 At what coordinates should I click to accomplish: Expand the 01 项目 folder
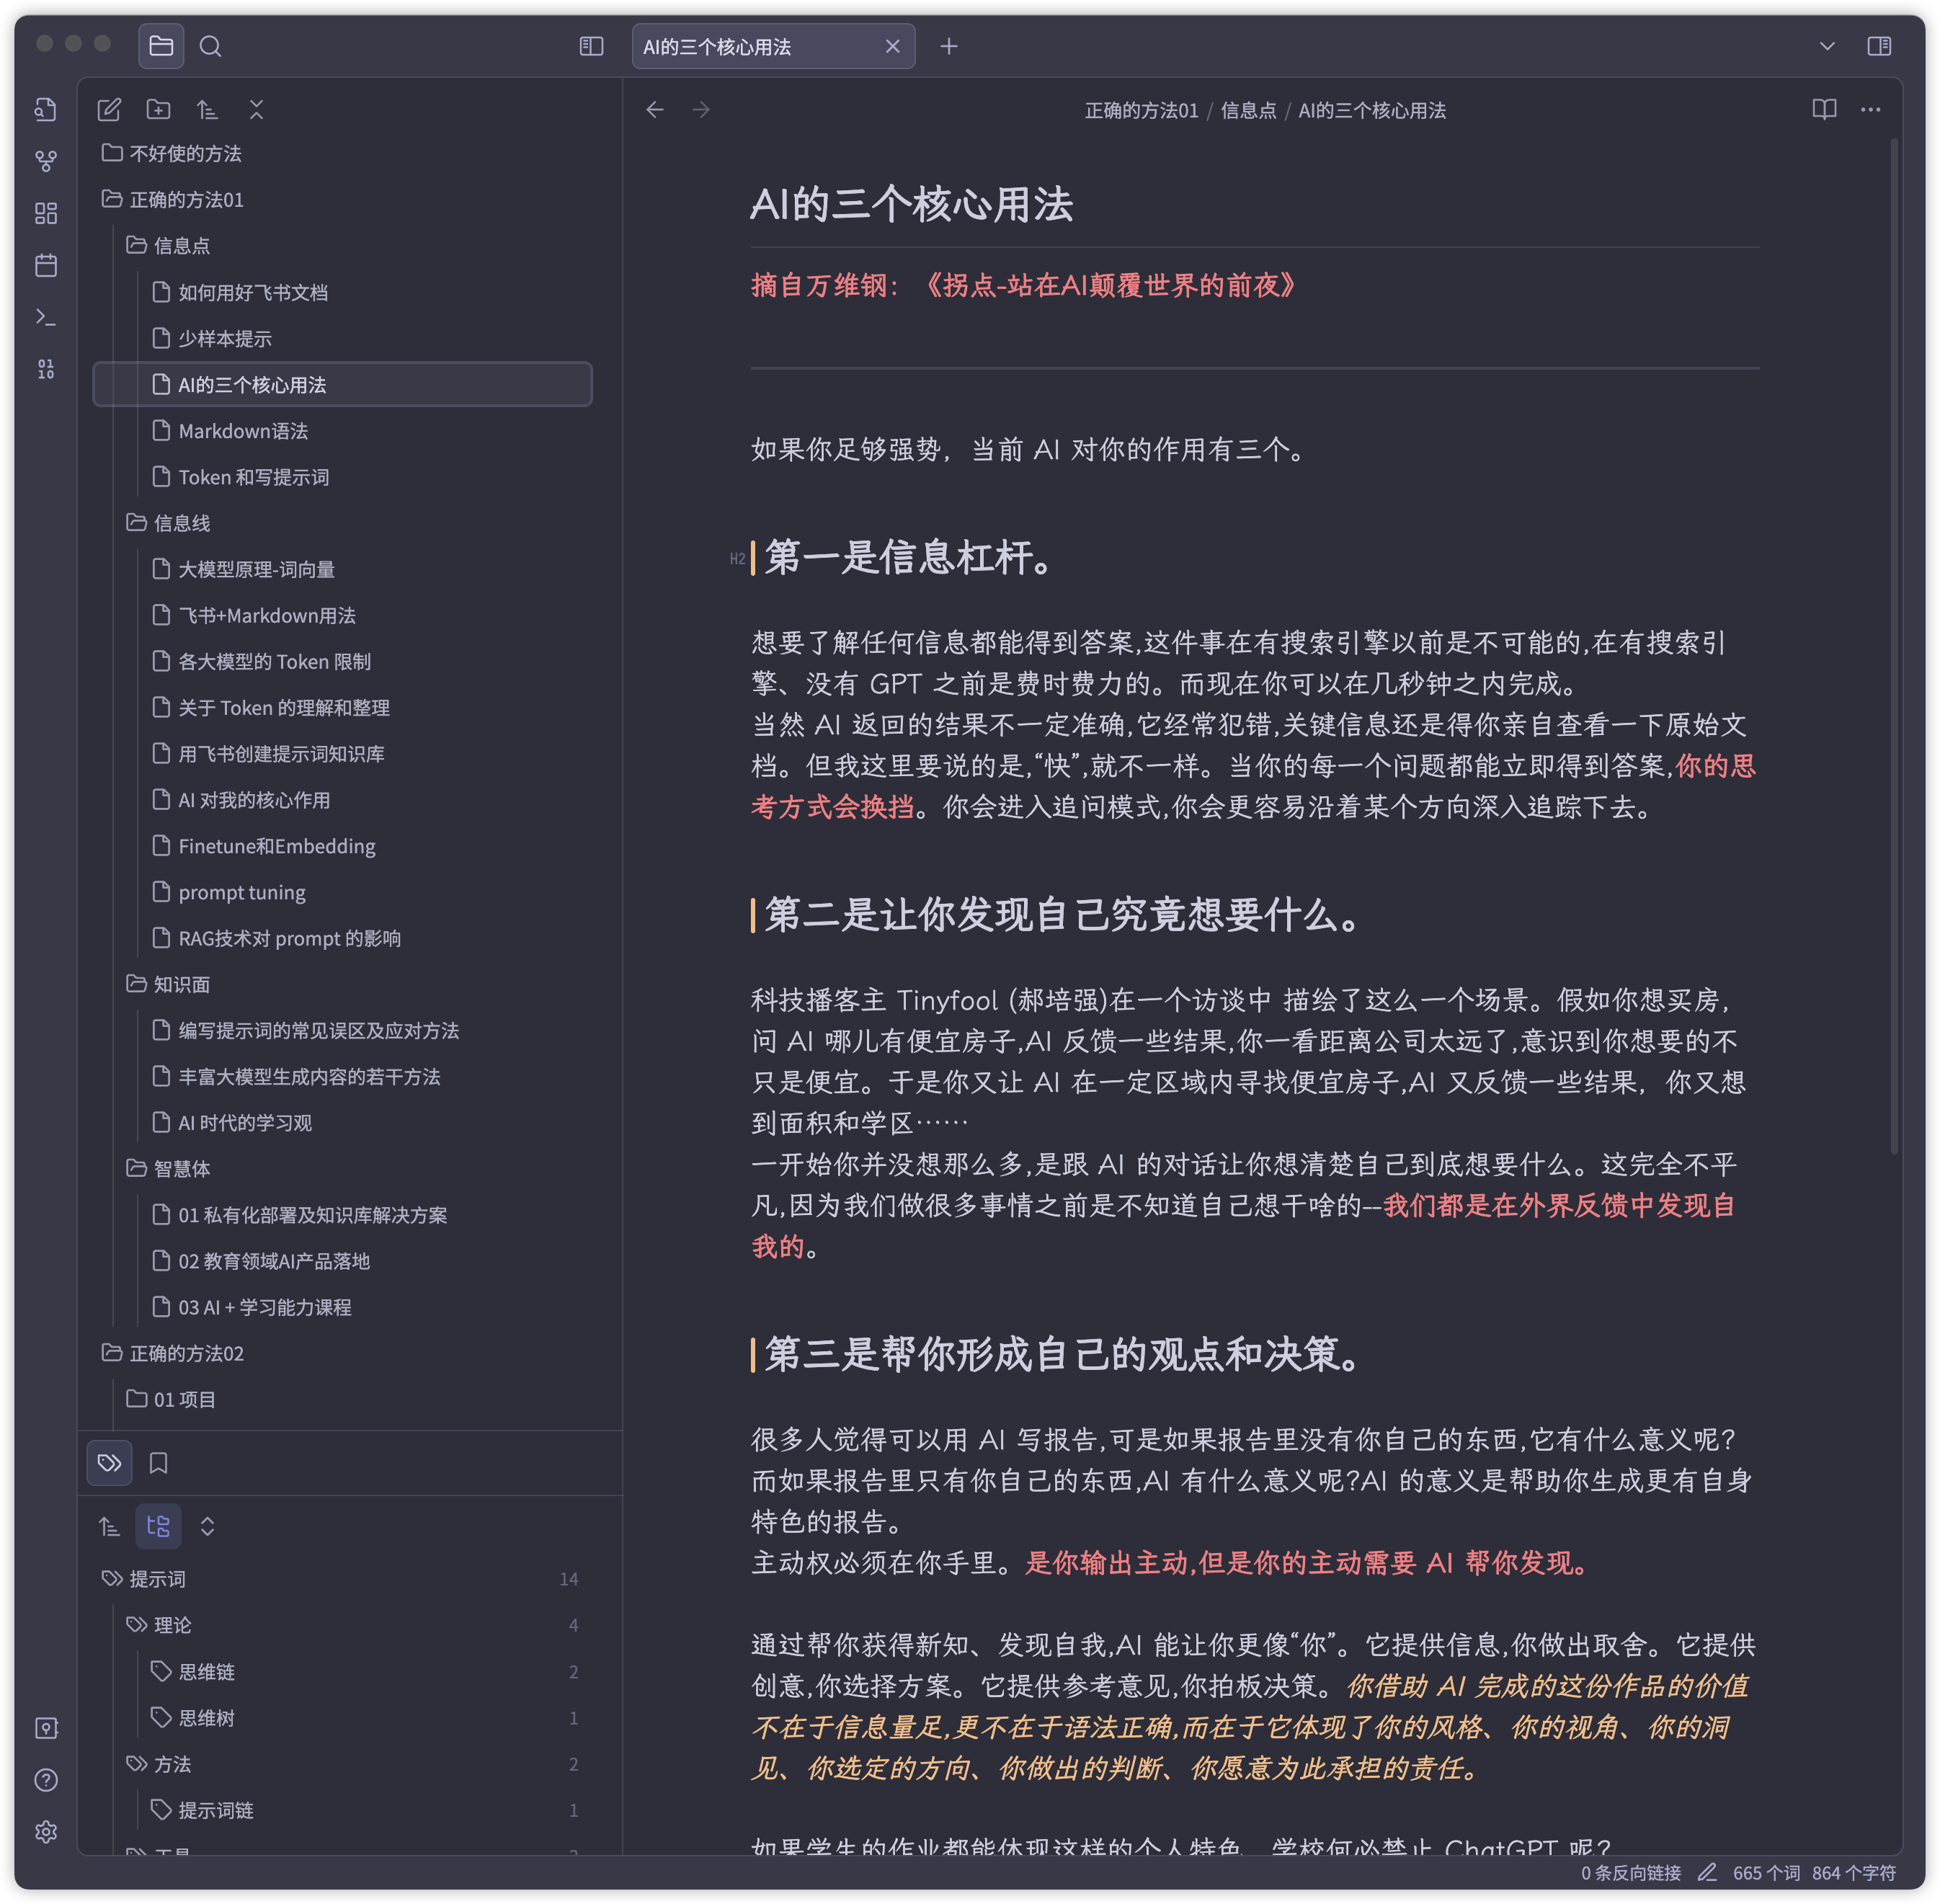(x=342, y=1399)
